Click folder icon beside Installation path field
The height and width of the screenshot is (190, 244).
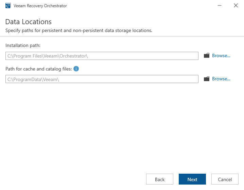206,56
